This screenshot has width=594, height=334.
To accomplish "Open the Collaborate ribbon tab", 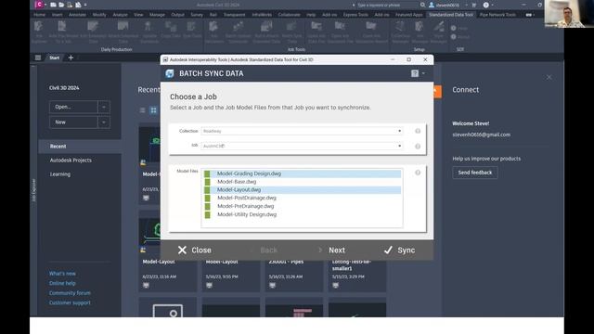I will [289, 15].
